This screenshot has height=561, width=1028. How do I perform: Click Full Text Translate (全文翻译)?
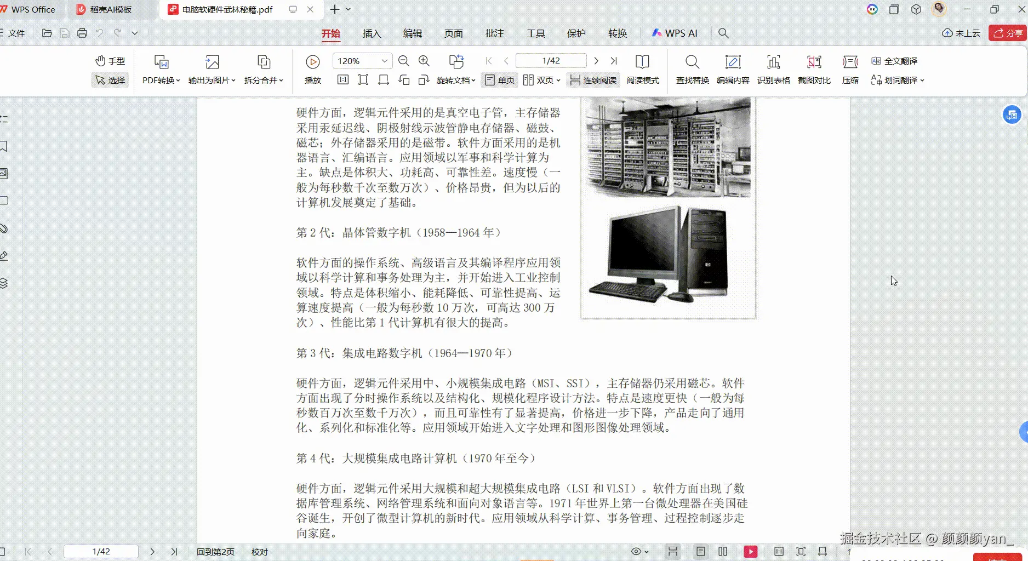894,61
